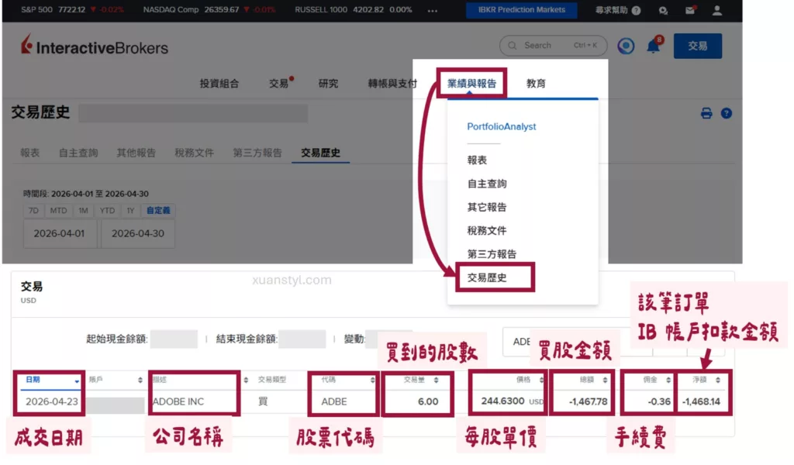Open the 投資組合 menu
794x465 pixels.
pyautogui.click(x=219, y=84)
